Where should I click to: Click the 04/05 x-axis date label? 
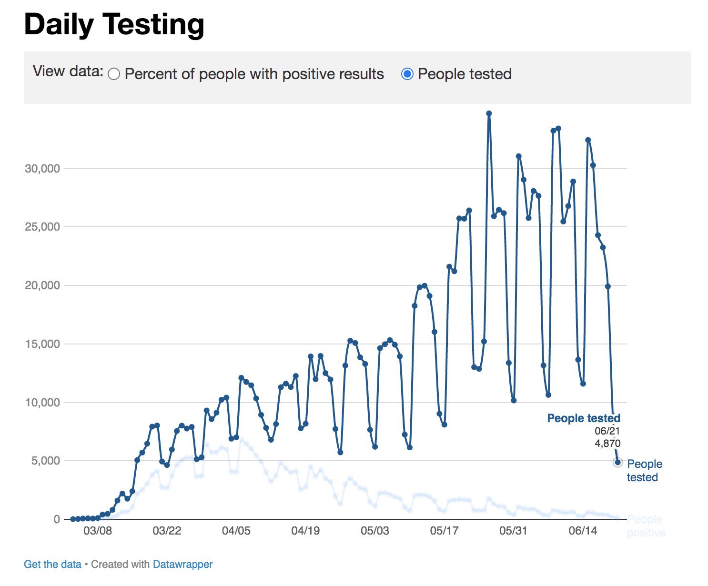click(236, 531)
